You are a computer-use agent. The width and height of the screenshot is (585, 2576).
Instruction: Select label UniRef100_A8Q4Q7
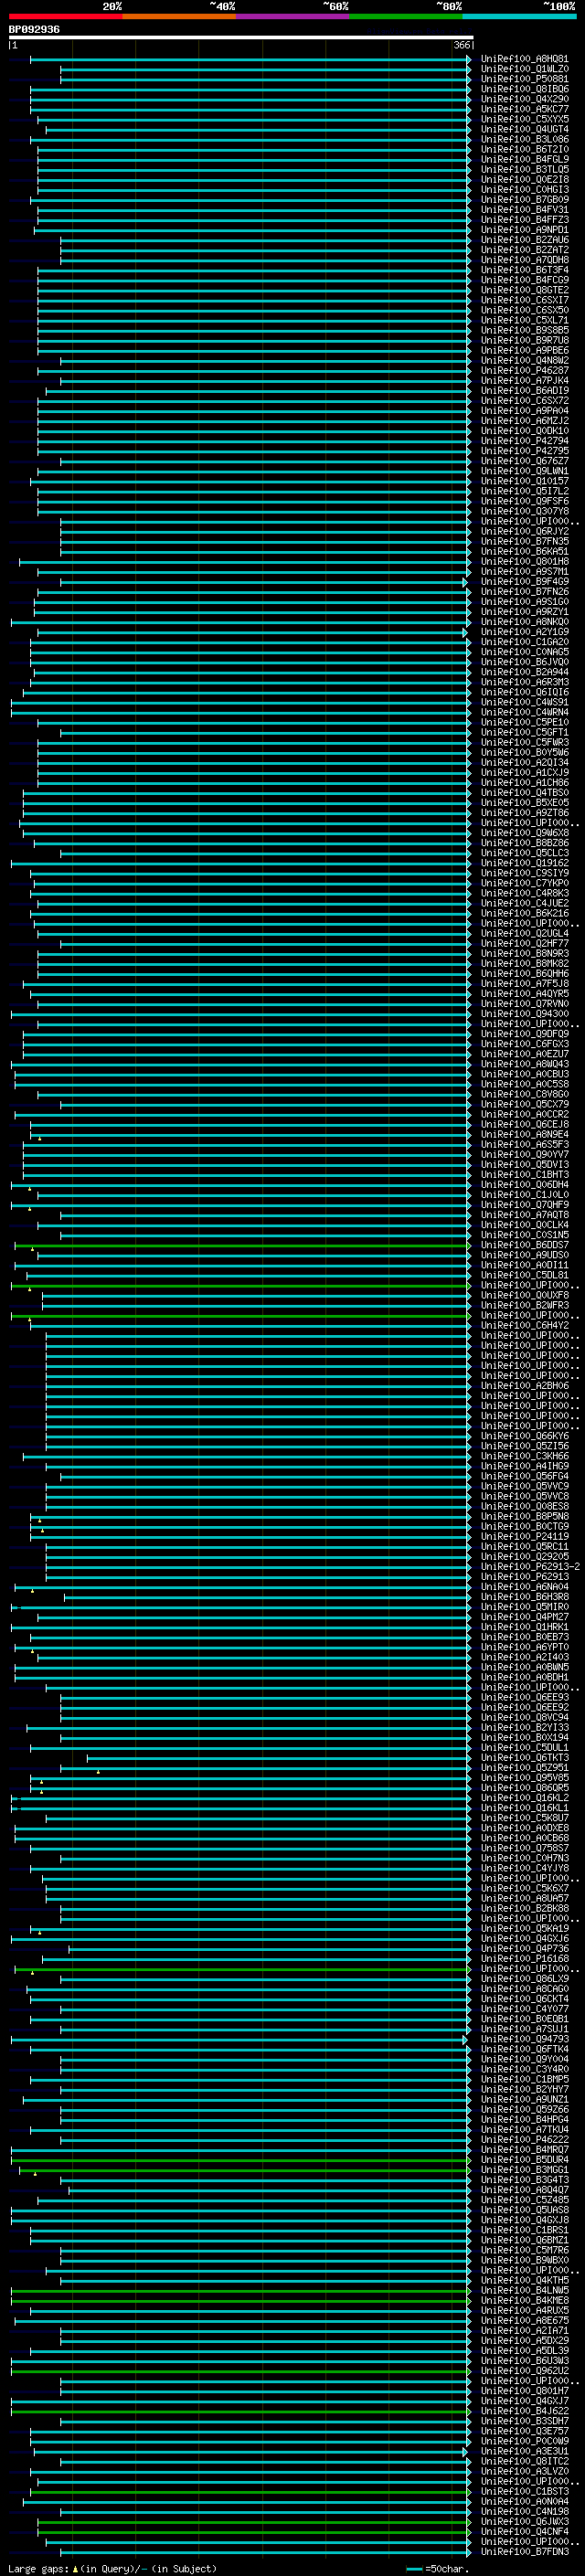[x=525, y=2190]
